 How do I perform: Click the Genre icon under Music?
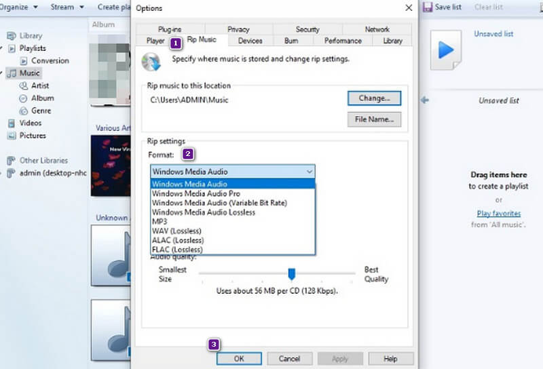pyautogui.click(x=24, y=111)
